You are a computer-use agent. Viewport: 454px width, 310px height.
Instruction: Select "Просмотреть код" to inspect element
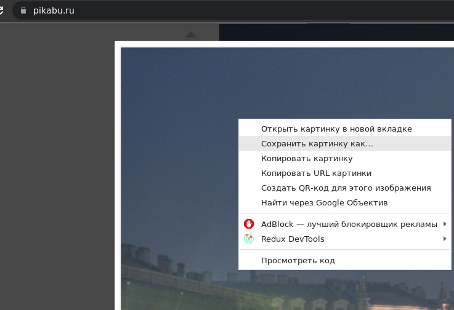pyautogui.click(x=298, y=260)
